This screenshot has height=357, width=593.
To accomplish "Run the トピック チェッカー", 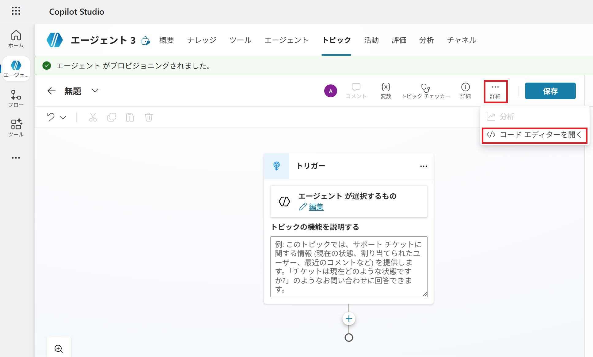I will [426, 91].
